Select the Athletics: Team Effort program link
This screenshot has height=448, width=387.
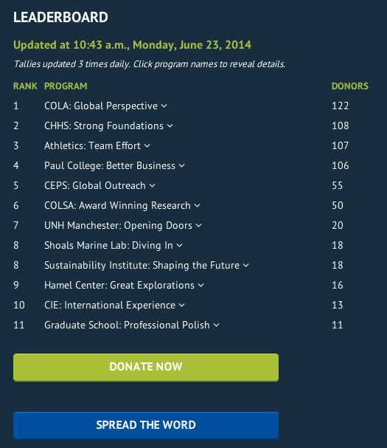92,145
